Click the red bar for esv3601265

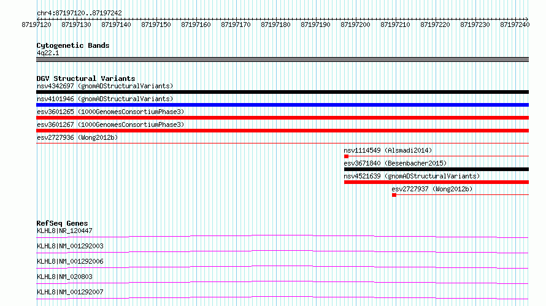282,118
